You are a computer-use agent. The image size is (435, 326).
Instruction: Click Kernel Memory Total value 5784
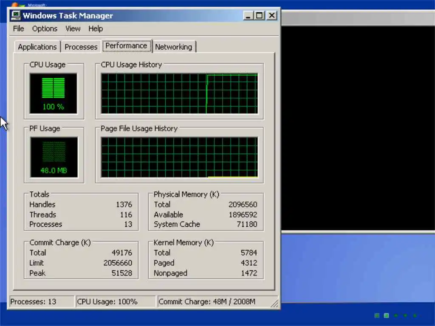pos(249,253)
